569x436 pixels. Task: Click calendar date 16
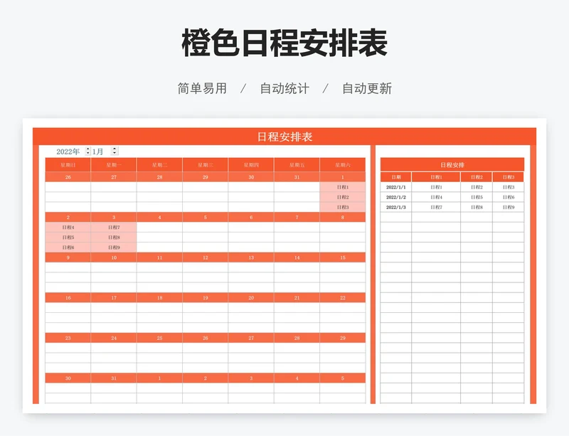point(68,298)
